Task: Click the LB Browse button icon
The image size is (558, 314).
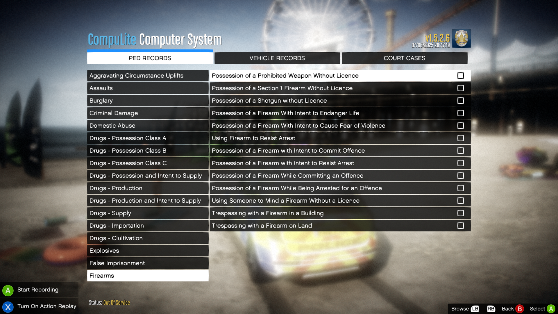Action: 475,309
